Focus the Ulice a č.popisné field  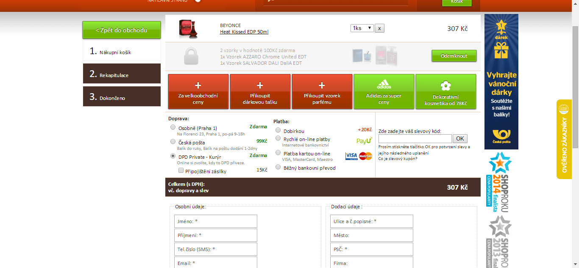(x=372, y=221)
